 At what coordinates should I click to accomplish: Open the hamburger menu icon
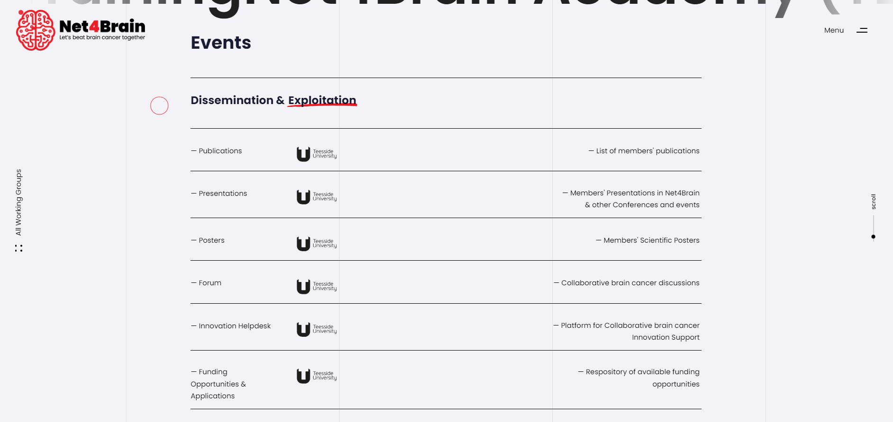click(x=862, y=30)
